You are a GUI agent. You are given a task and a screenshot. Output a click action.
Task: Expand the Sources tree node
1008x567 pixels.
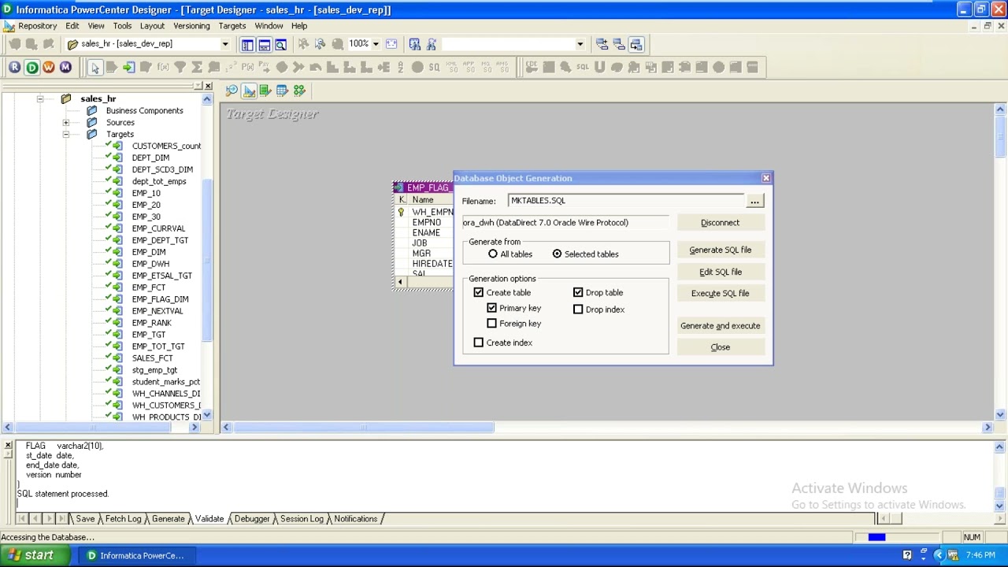66,123
